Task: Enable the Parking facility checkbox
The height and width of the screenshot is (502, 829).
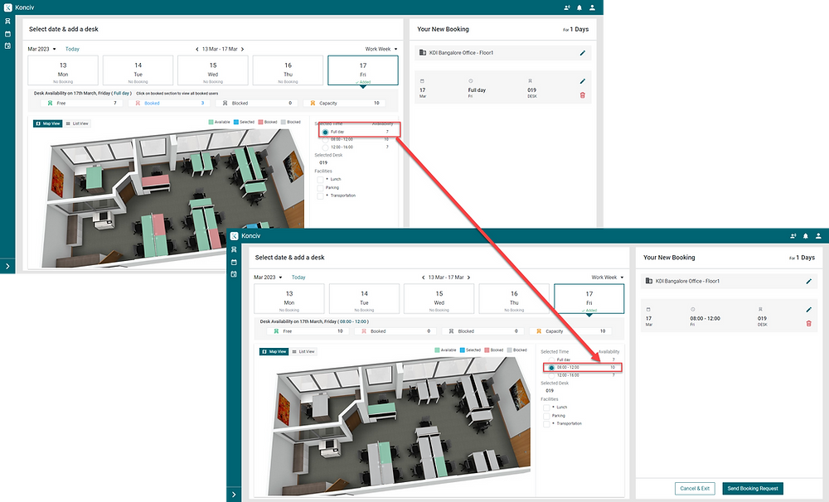Action: [547, 415]
